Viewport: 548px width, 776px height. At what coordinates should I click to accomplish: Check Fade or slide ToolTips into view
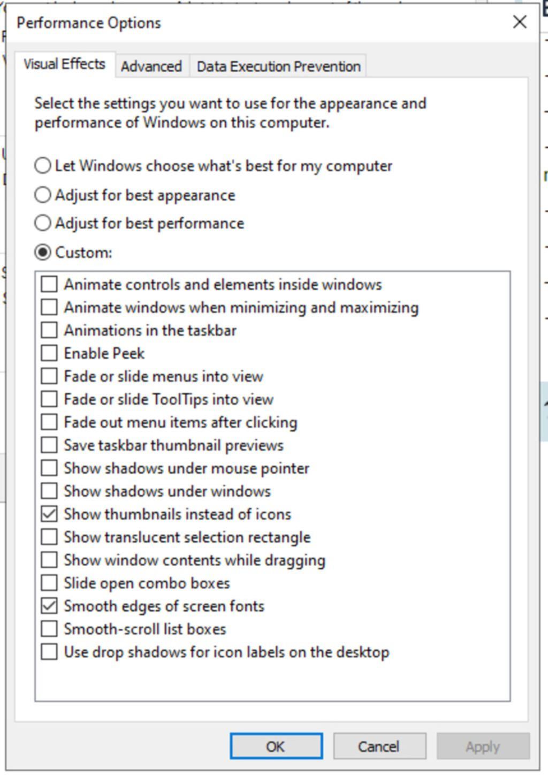click(x=49, y=399)
